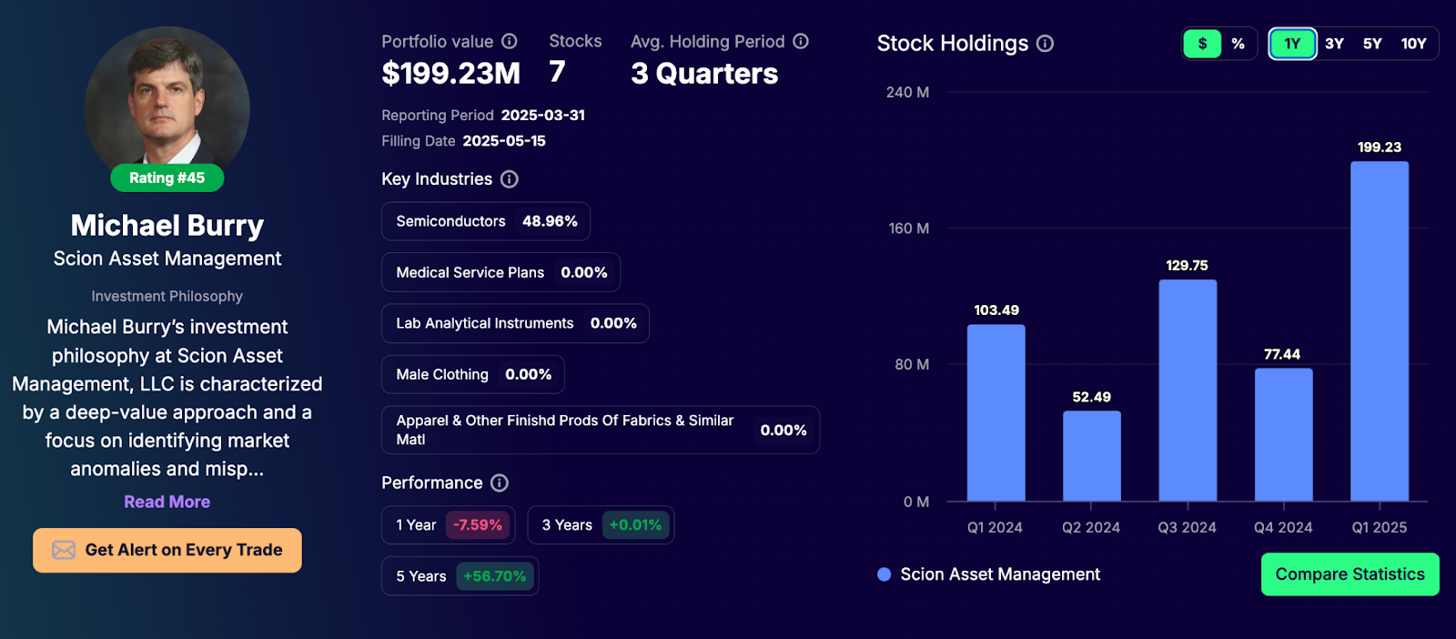Get Alert on Every Trade
1456x639 pixels.
(167, 550)
